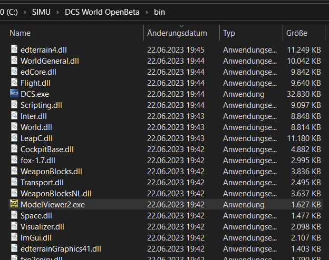Select file name WeaponBlocks.dll
This screenshot has height=260, width=329.
[x=52, y=172]
